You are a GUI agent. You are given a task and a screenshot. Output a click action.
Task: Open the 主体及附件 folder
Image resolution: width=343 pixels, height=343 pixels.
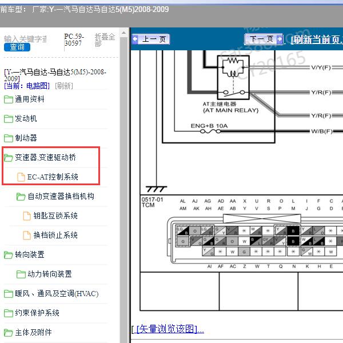click(33, 333)
